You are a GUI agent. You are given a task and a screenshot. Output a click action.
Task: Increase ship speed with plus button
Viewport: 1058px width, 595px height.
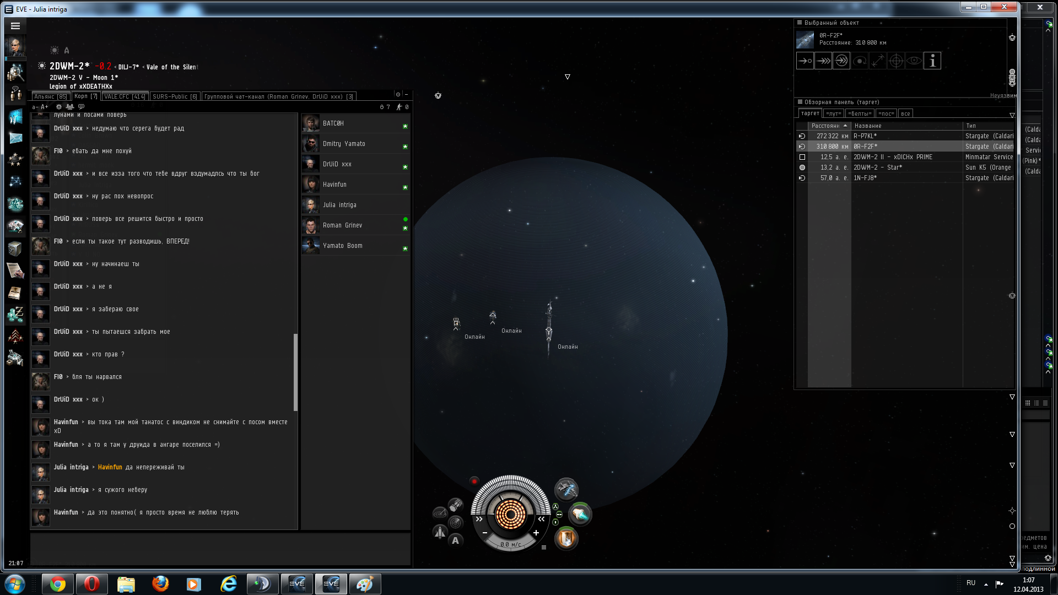coord(536,533)
